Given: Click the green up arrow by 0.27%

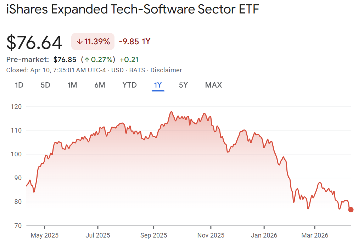Looking at the screenshot, I should pos(86,60).
